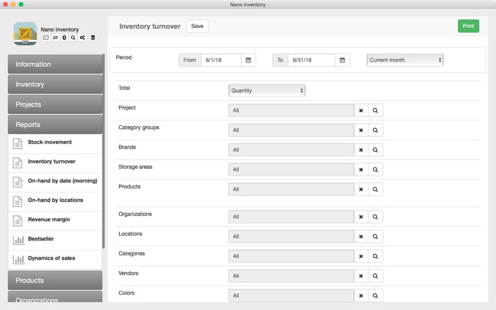Open the To date calendar picker
This screenshot has height=310, width=496.
tap(342, 60)
